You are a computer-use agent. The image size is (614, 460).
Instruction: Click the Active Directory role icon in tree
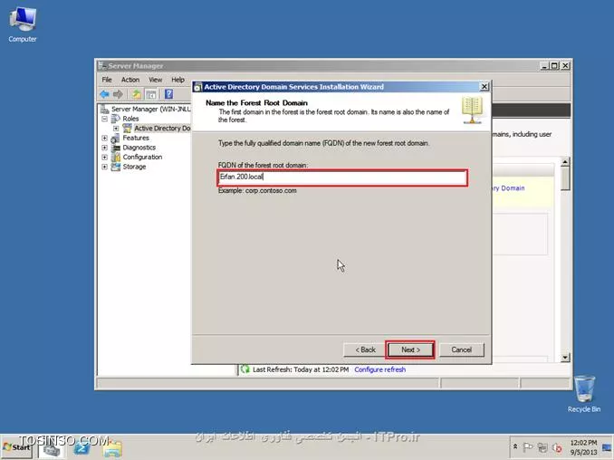[x=128, y=128]
